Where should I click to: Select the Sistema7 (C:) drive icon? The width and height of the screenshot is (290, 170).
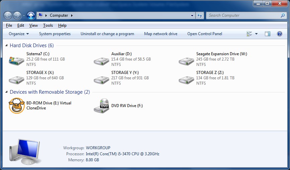16,61
